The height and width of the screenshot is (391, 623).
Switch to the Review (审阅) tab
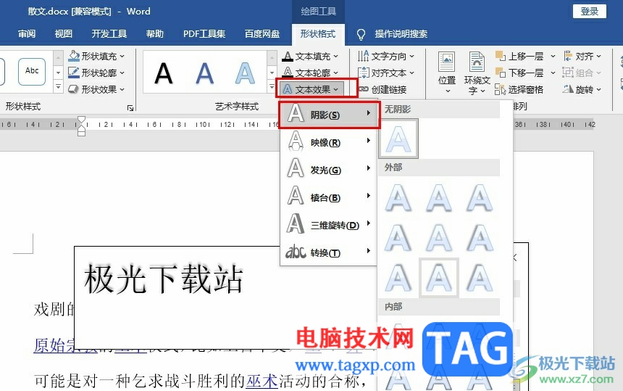pyautogui.click(x=27, y=34)
